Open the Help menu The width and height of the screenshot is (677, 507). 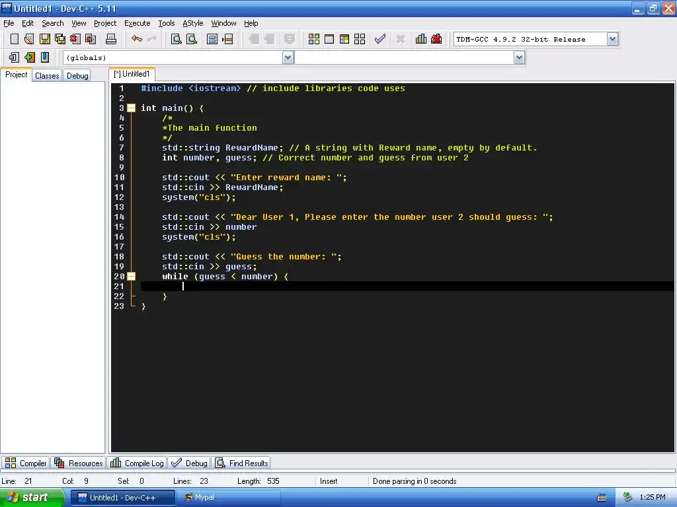251,23
